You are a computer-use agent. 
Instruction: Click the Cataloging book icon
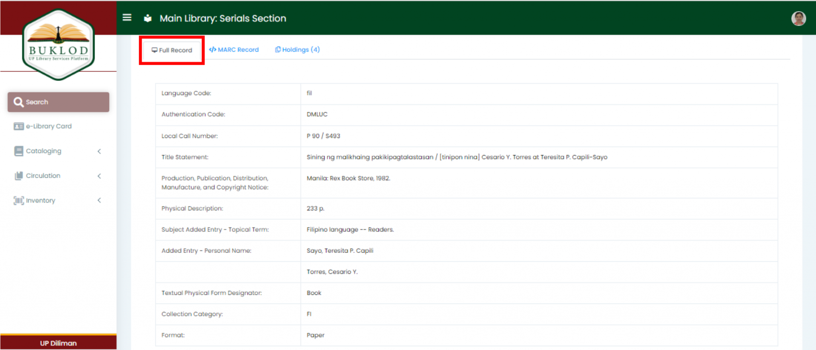coord(19,151)
